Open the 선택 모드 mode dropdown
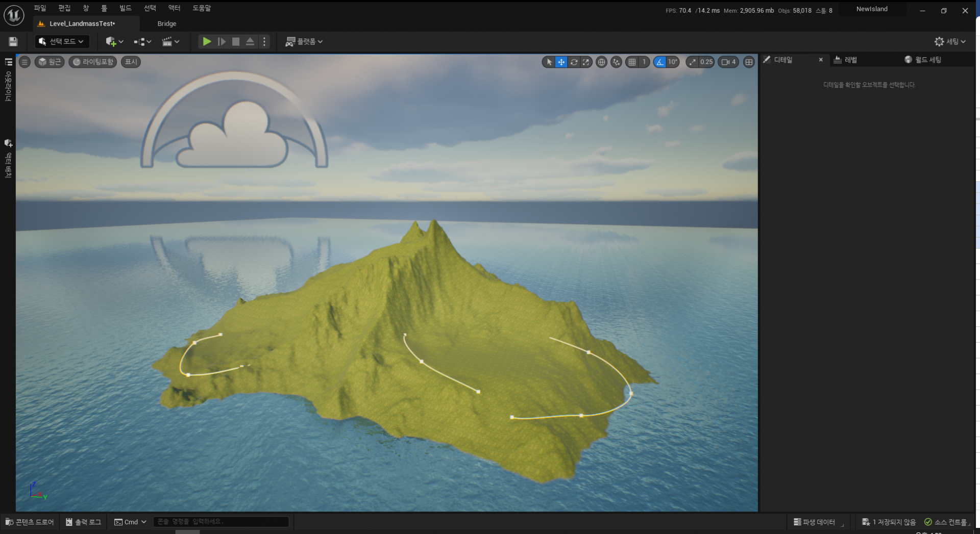This screenshot has width=980, height=534. [x=62, y=42]
